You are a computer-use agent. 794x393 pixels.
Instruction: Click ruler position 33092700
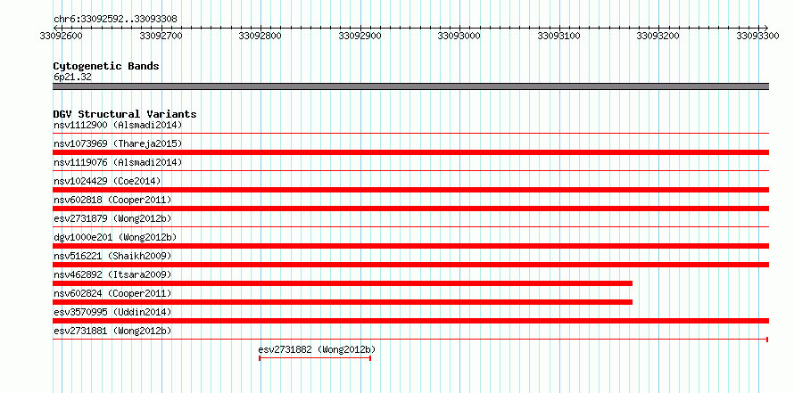pyautogui.click(x=161, y=36)
